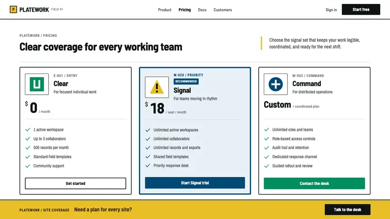
Task: Click checkmark beside 1 active workspace
Action: click(28, 129)
